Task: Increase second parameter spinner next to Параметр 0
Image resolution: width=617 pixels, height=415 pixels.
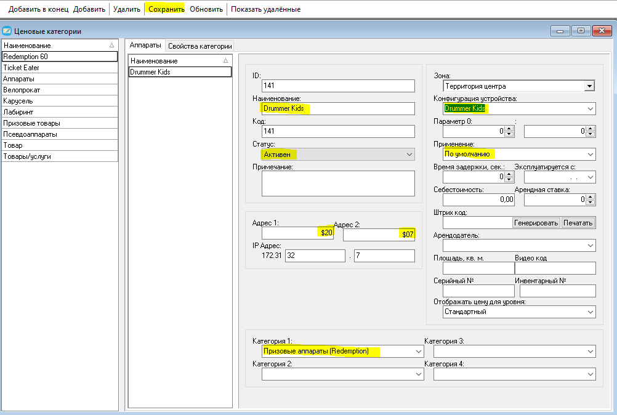Action: click(591, 128)
